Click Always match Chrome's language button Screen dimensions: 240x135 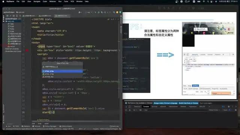pos(165,103)
